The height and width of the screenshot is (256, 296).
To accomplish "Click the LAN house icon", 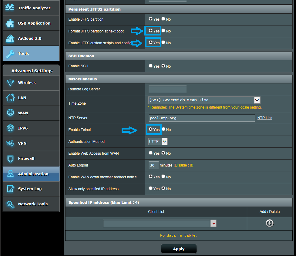I will [10, 98].
